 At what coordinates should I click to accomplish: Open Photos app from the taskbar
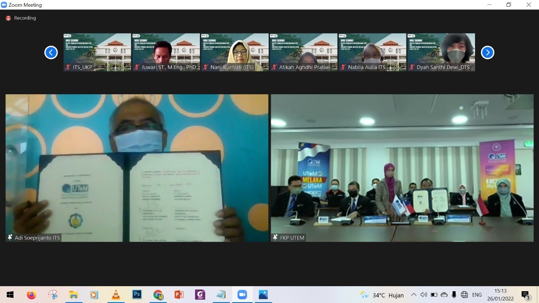(263, 295)
